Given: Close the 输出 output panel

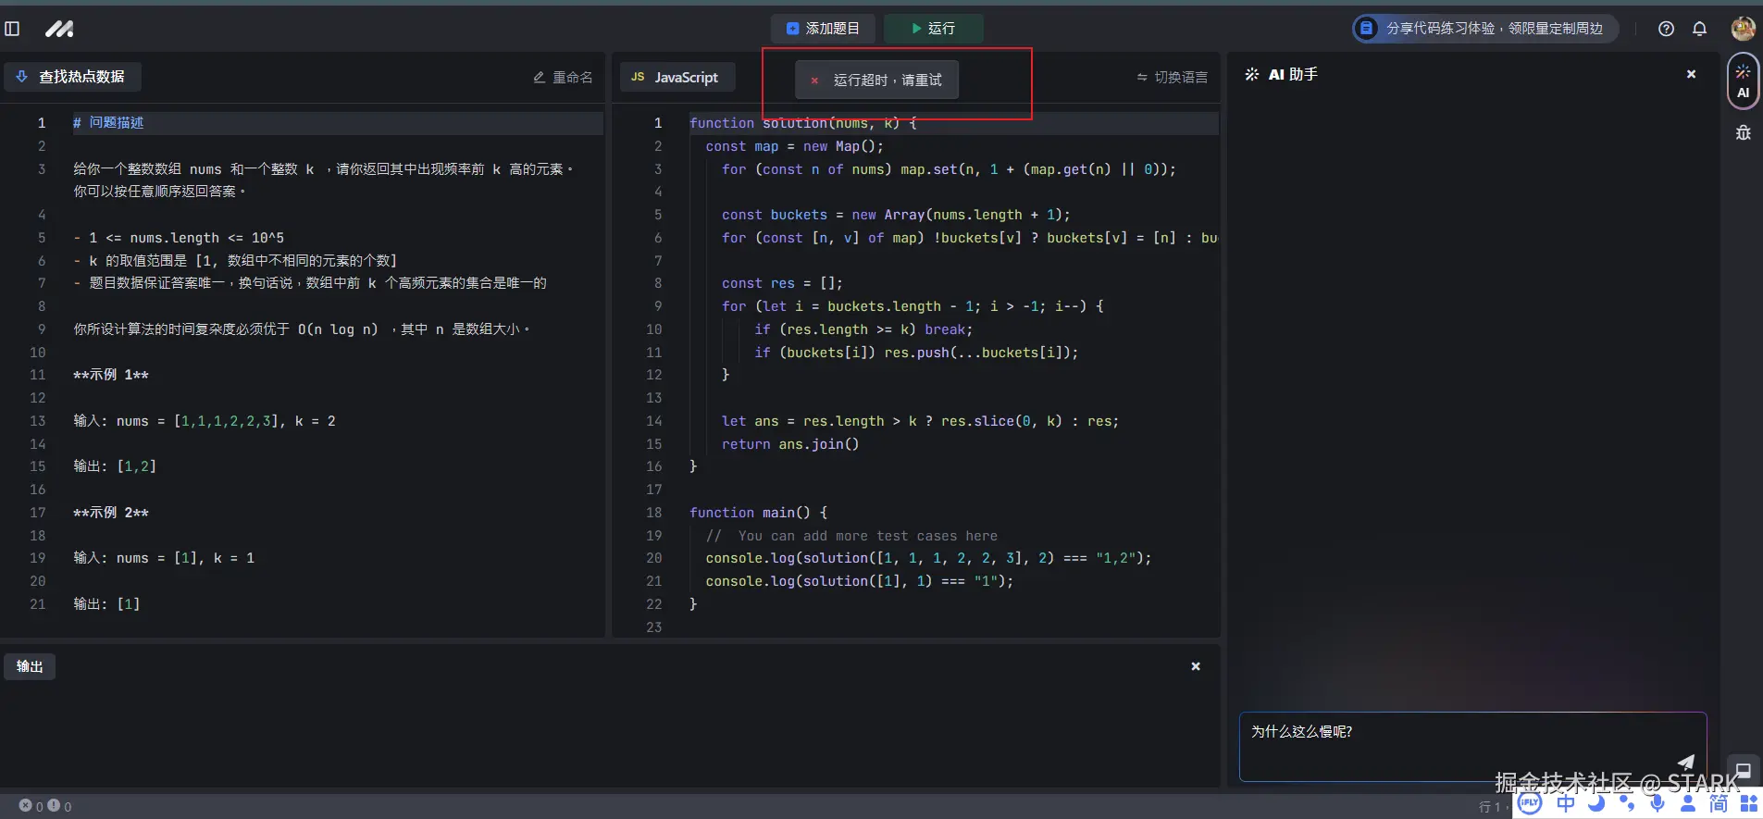Looking at the screenshot, I should (x=1195, y=666).
